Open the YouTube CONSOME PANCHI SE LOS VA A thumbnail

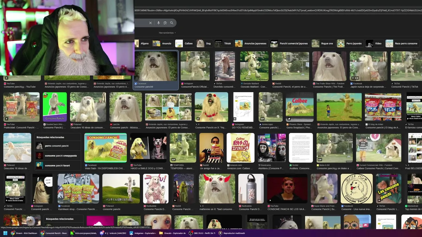287,189
